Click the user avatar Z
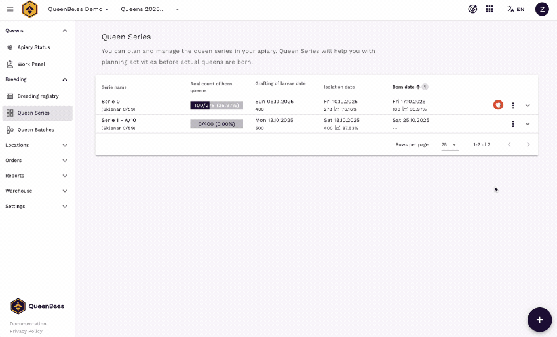 click(x=542, y=9)
